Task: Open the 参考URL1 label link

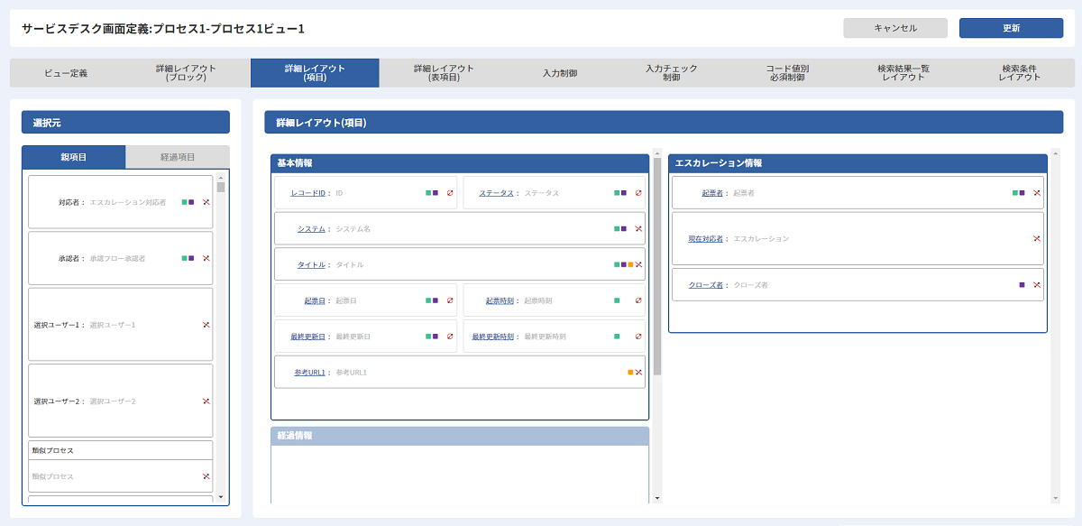Action: (309, 372)
